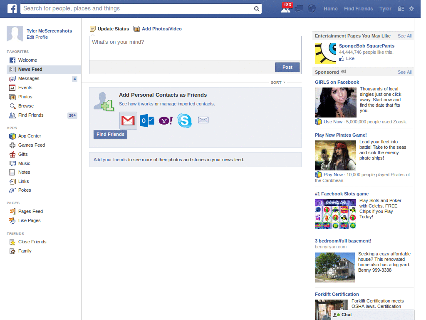Switch to Add Photos/Video tab
426x320 pixels.
pyautogui.click(x=158, y=29)
